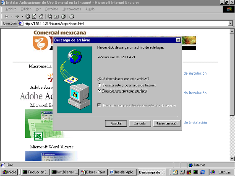This screenshot has width=235, height=176.
Task: Follow Macromedia 'de instalación' link
Action: click(x=195, y=73)
